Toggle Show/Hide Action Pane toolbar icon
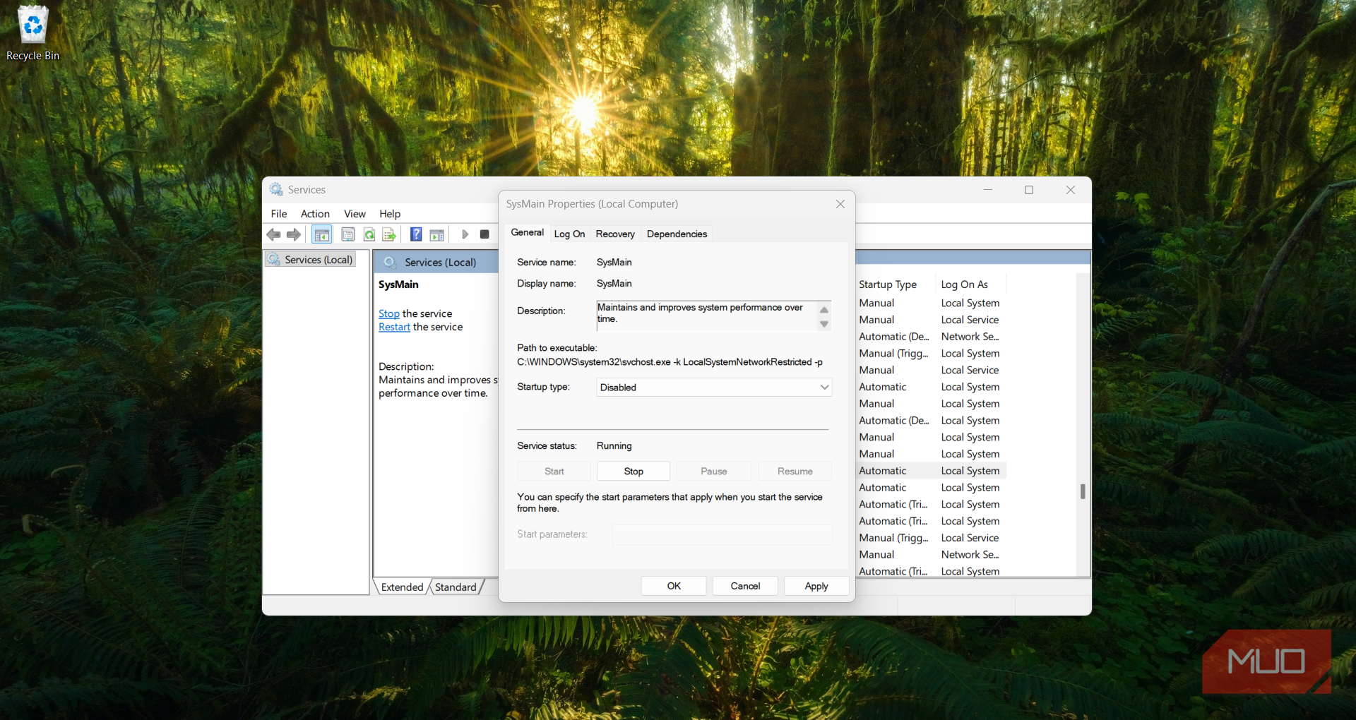1356x720 pixels. point(437,234)
